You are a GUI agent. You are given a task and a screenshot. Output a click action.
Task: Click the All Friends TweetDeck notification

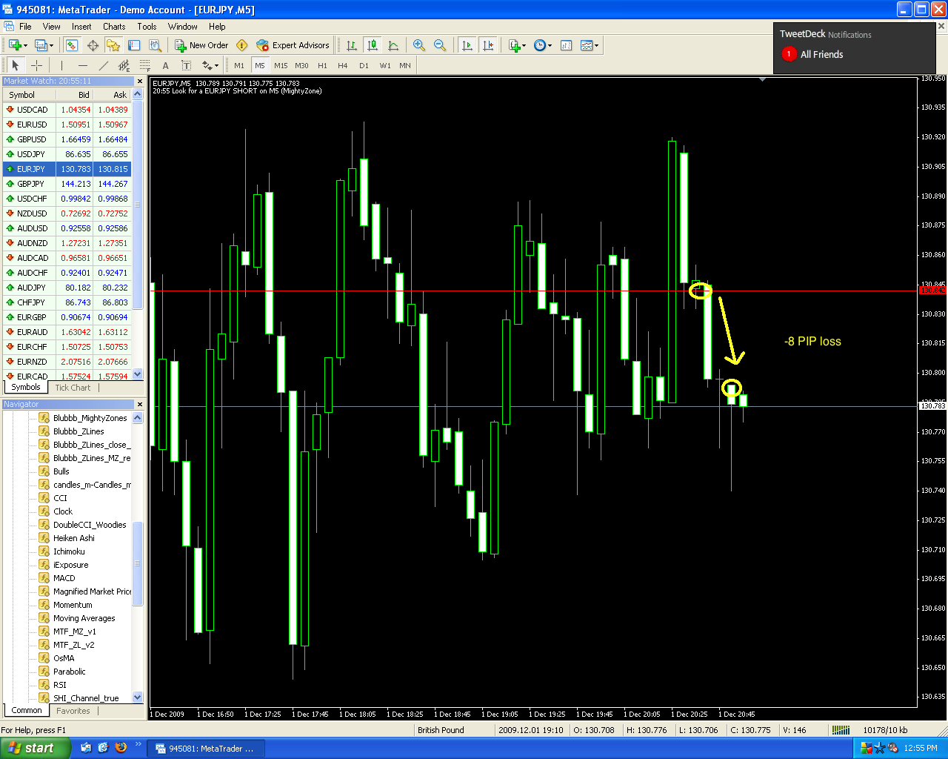pos(812,54)
